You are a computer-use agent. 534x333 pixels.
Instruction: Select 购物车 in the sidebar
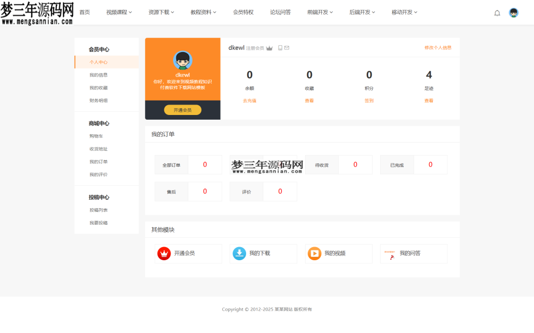pos(96,136)
